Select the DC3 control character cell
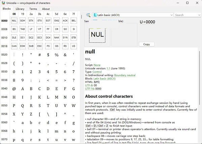The width and height of the screenshot is (202, 144). click(x=39, y=38)
